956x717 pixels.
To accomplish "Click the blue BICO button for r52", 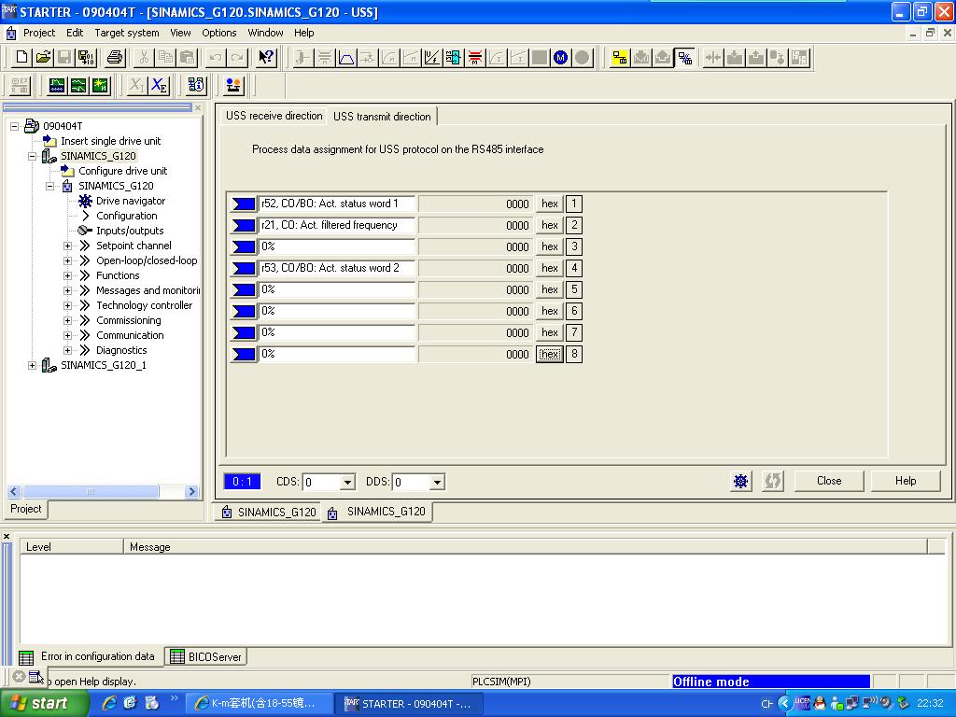I will pyautogui.click(x=244, y=204).
